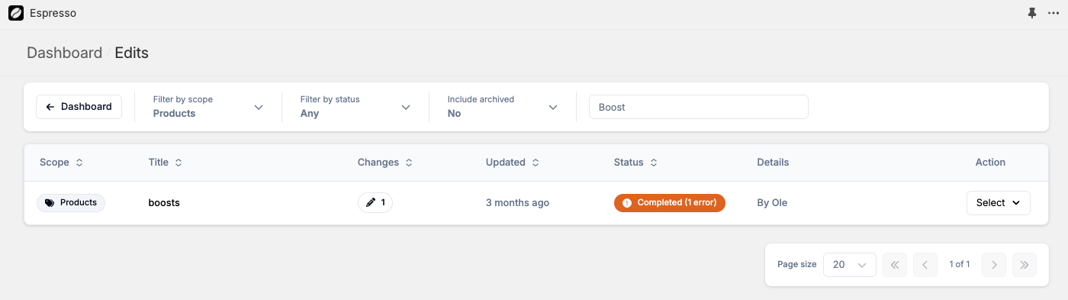Open the Dashboard breadcrumb link
The height and width of the screenshot is (300, 1068).
click(64, 53)
